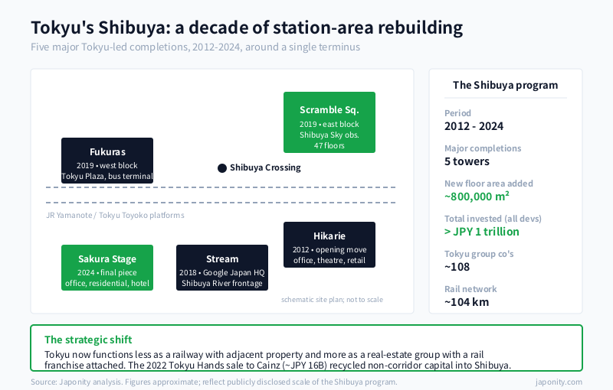
Task: Click '2019 • west block' text
Action: pyautogui.click(x=107, y=165)
